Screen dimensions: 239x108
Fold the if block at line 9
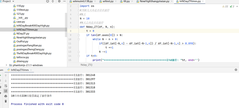79,35
